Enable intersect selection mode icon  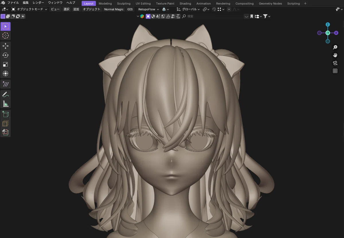pyautogui.click(x=23, y=16)
